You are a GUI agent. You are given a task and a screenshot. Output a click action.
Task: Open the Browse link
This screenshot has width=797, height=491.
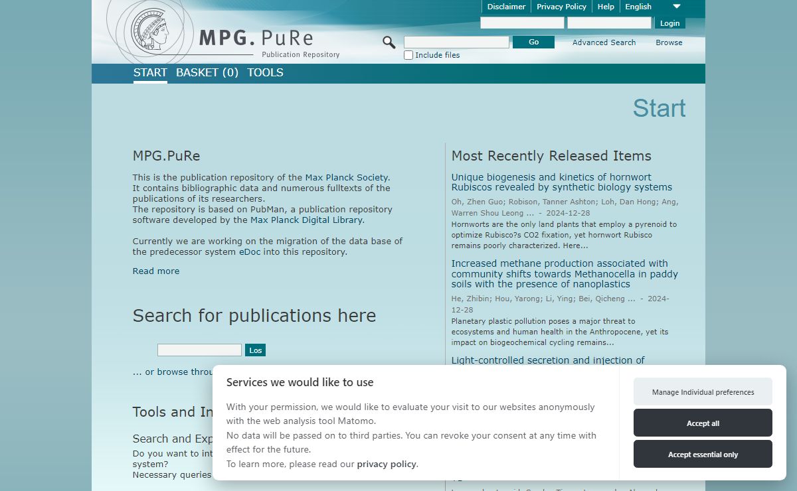(x=669, y=42)
